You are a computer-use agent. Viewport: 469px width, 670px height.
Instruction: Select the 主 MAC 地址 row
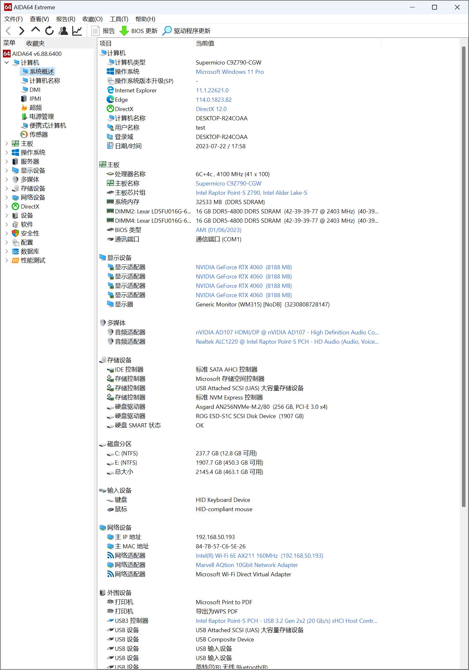[239, 546]
